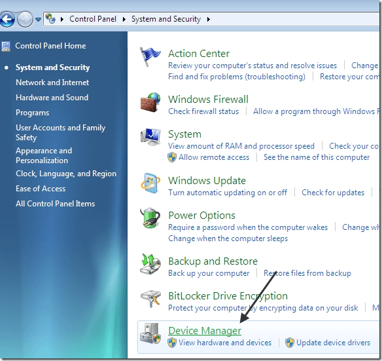The height and width of the screenshot is (361, 382).
Task: Click Check firewall status link
Action: 203,111
